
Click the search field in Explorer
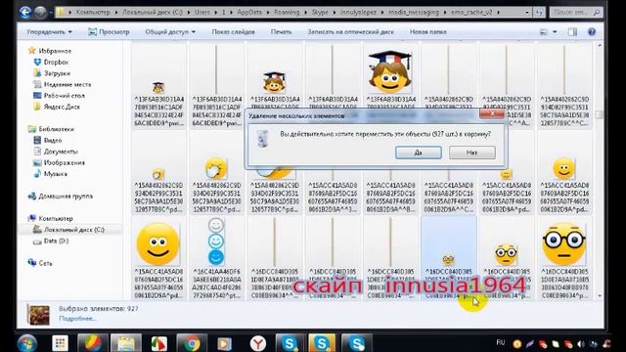click(x=576, y=13)
